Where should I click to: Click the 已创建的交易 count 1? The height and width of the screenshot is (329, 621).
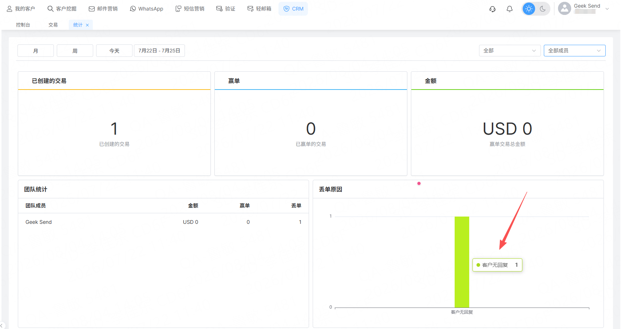[114, 129]
